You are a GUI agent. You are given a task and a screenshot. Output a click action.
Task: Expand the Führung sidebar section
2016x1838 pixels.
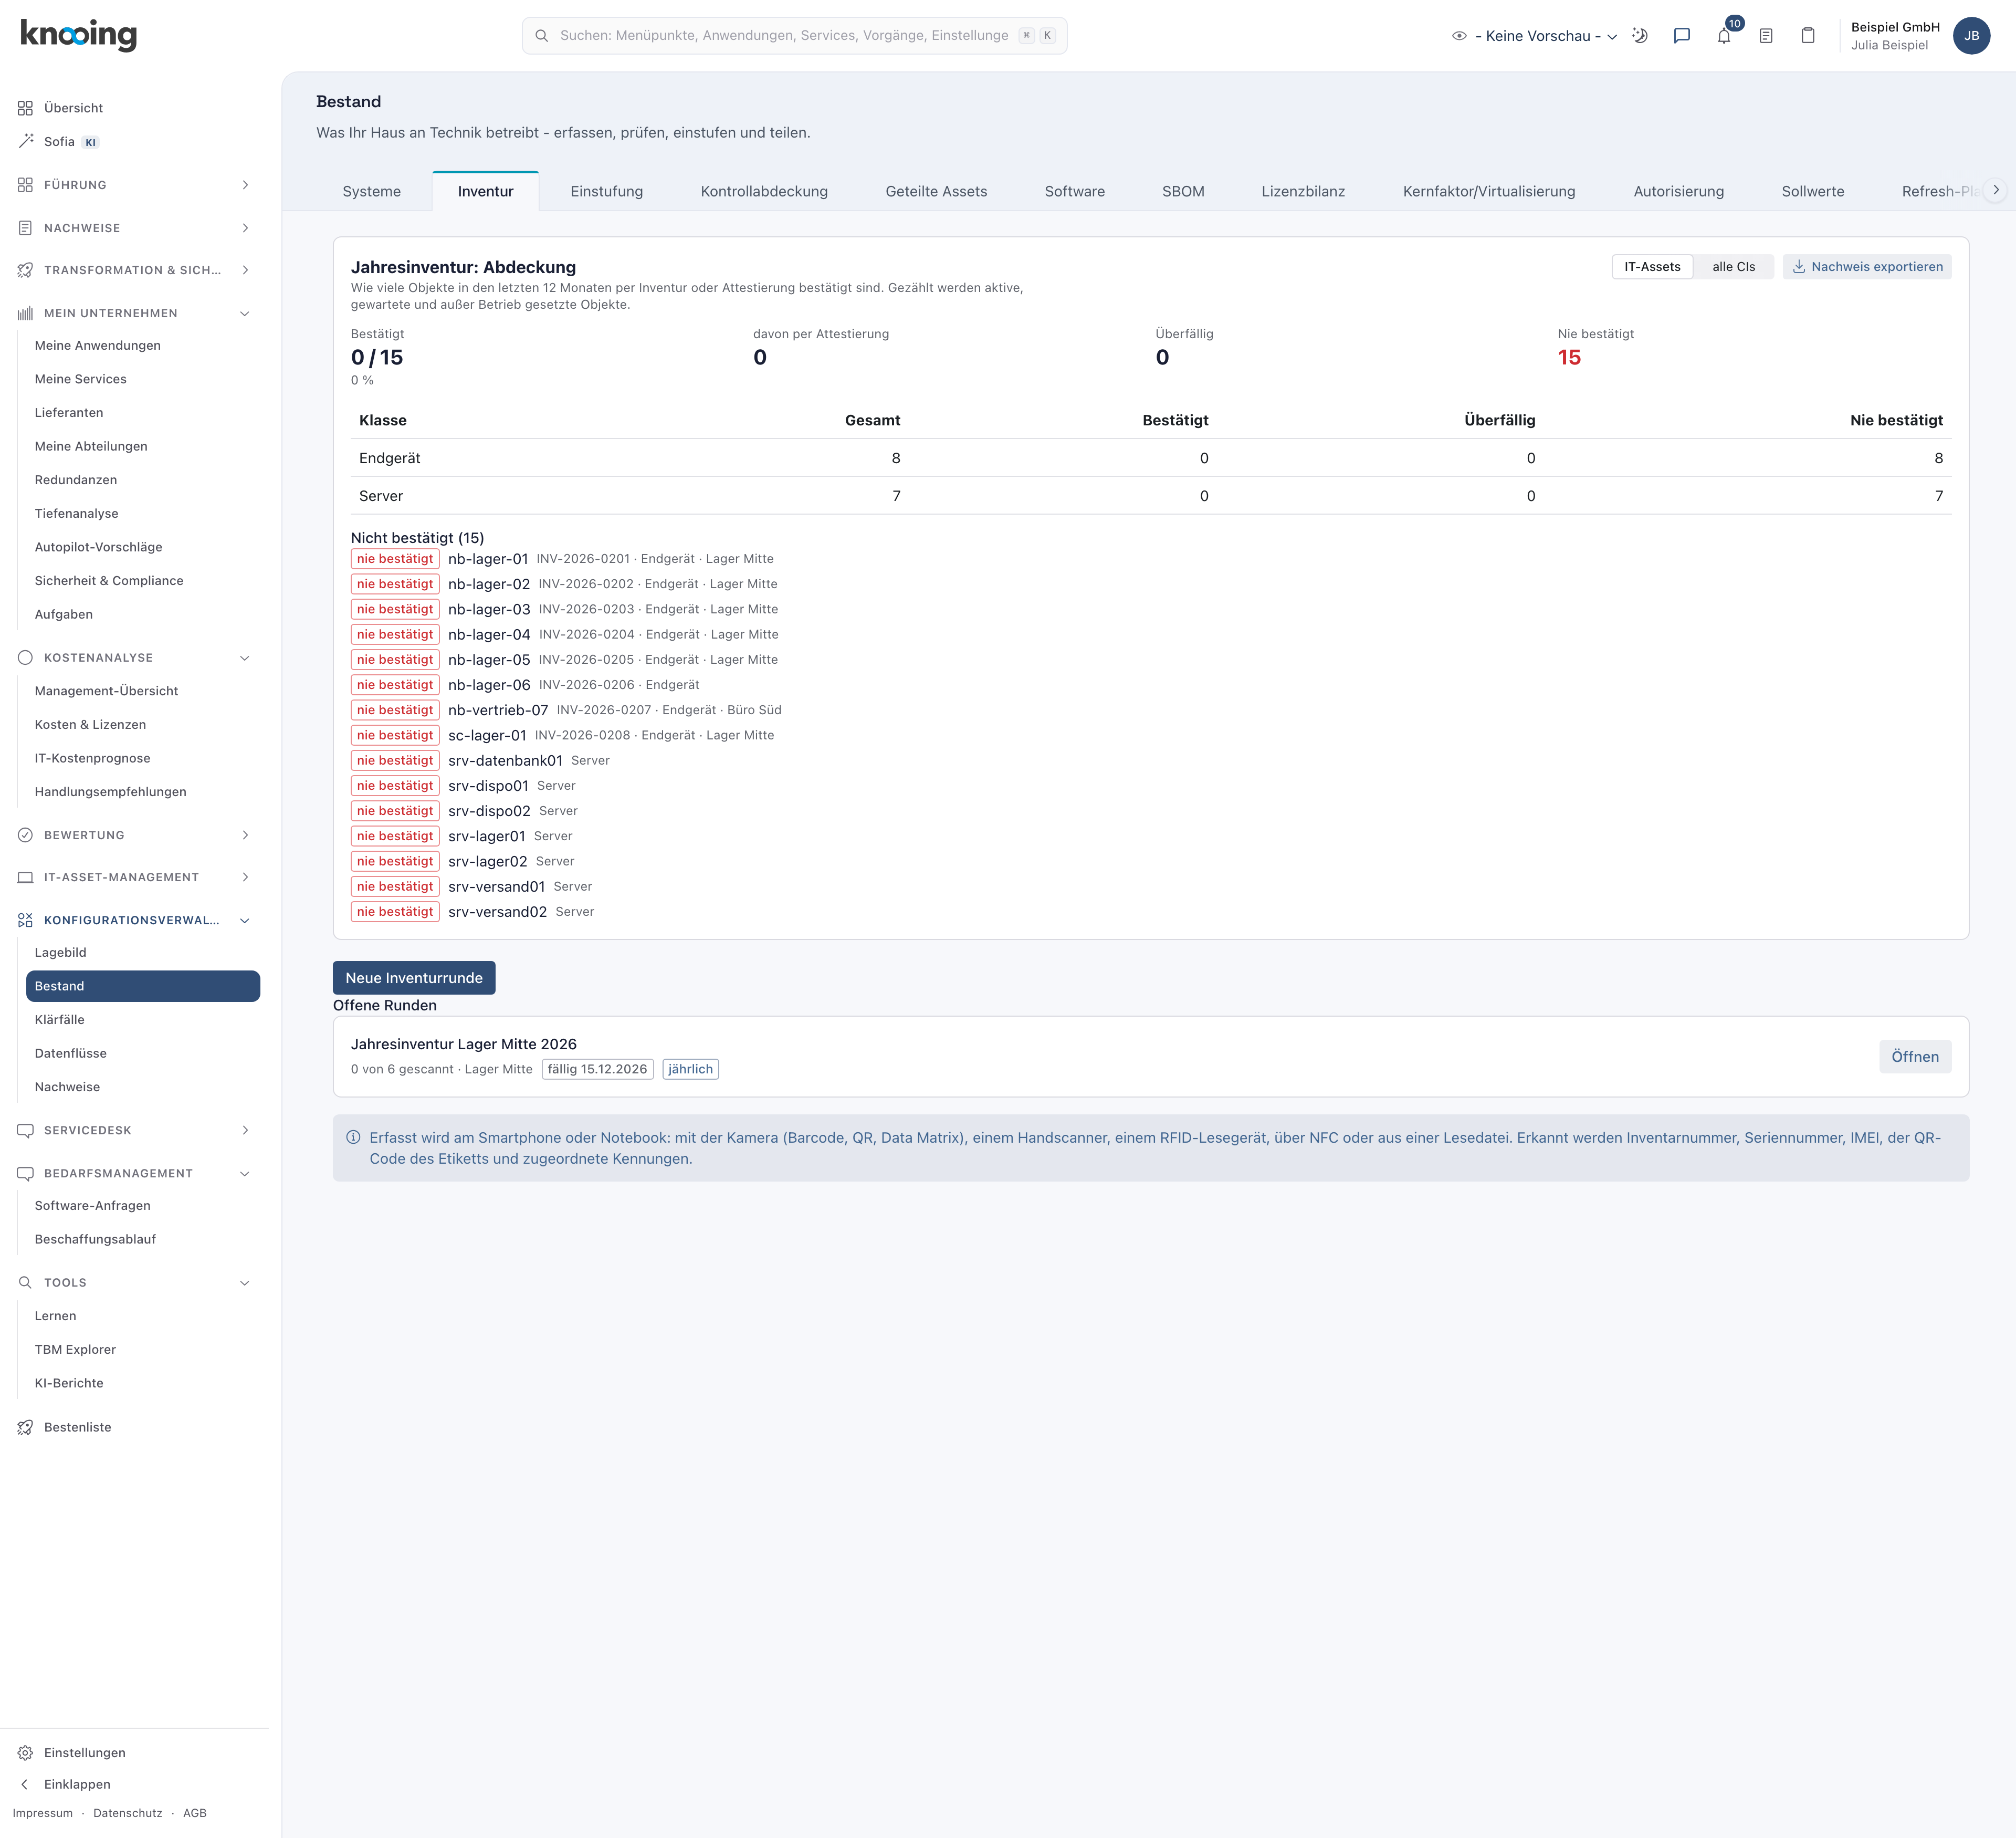click(x=134, y=185)
